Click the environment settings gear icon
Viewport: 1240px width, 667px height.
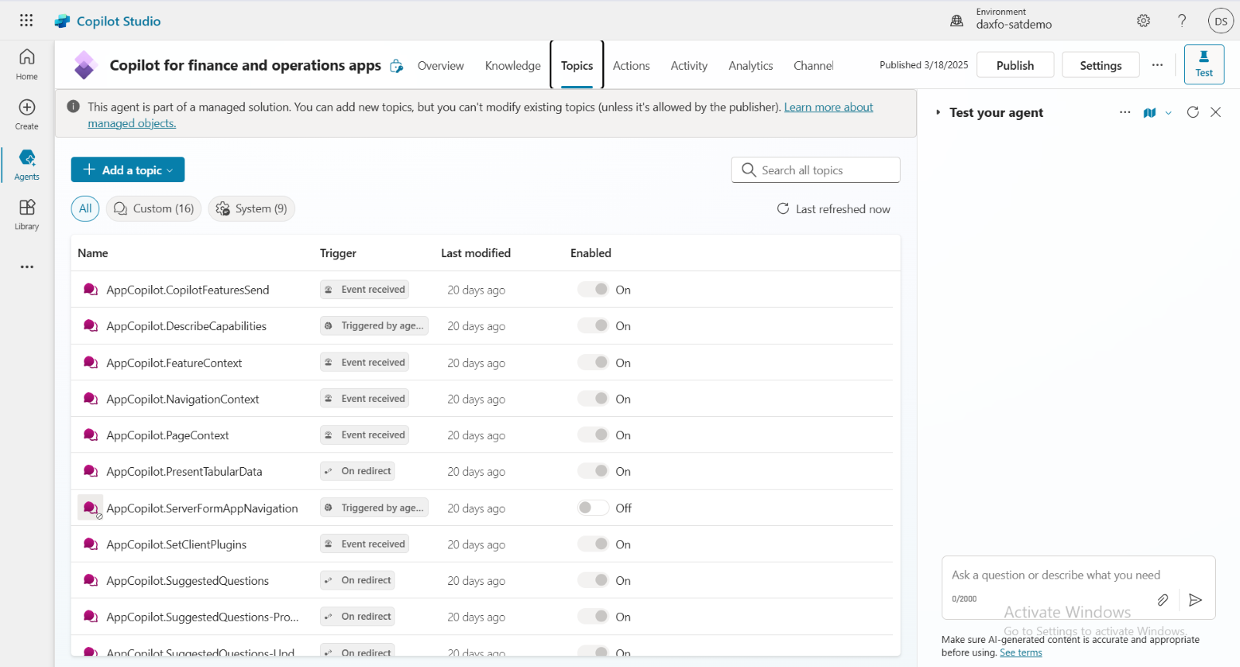tap(1143, 21)
